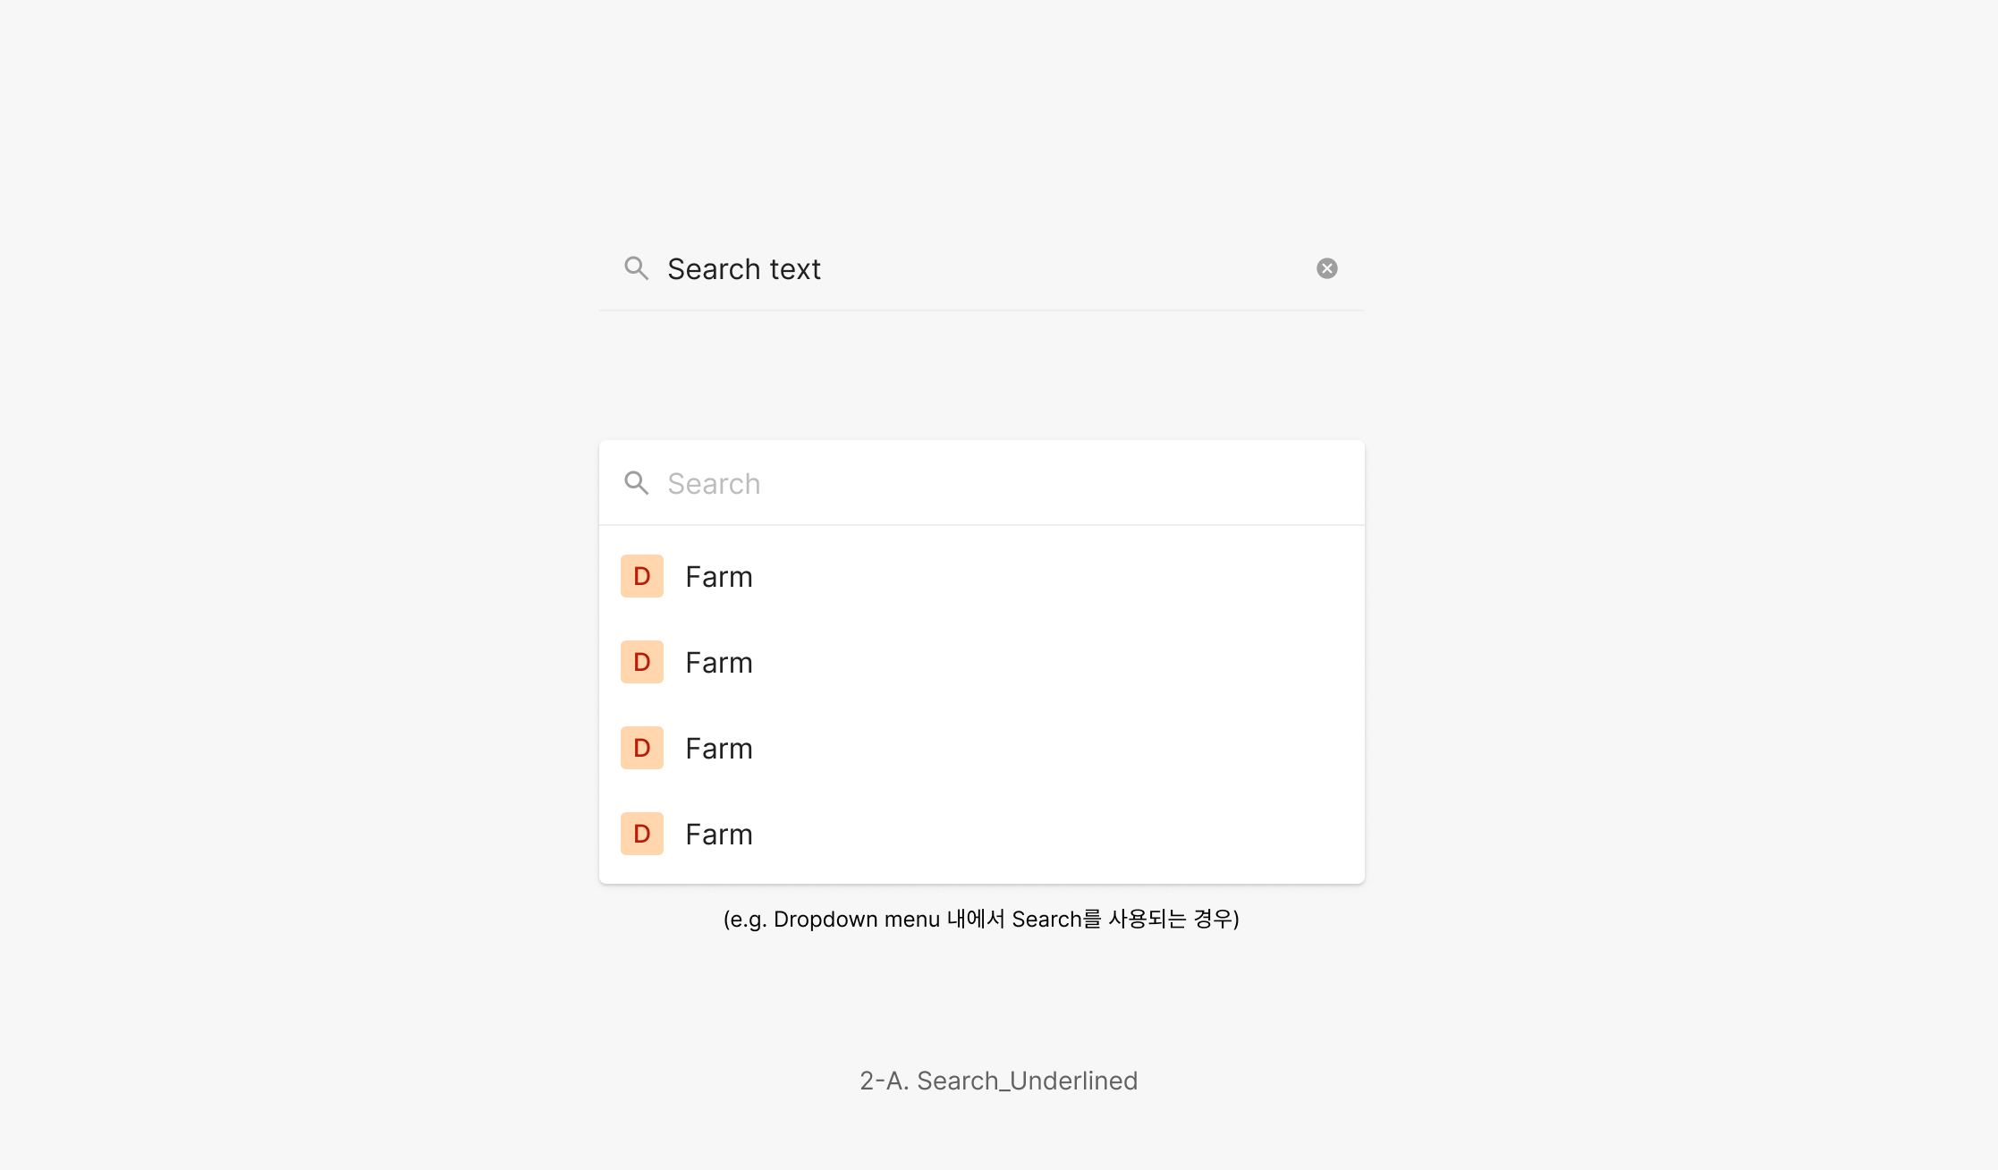This screenshot has width=1998, height=1170.
Task: Clear the Search text field
Action: pos(1326,268)
